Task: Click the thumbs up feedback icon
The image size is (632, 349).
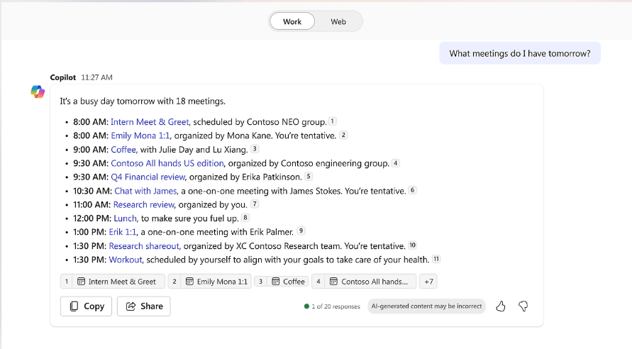Action: coord(501,306)
